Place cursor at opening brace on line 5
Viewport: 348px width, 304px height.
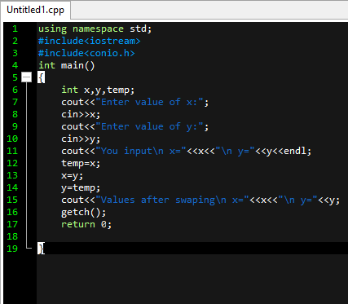point(41,77)
